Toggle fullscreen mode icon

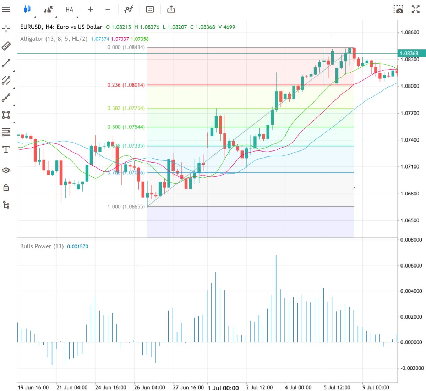tap(416, 9)
